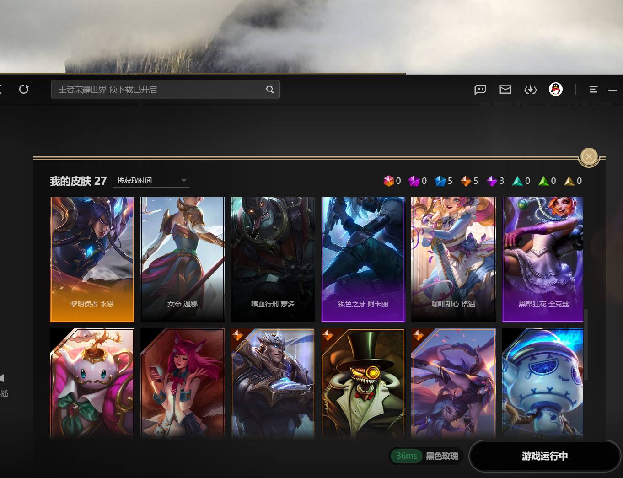The width and height of the screenshot is (623, 478).
Task: Click the purple diamond gem icon
Action: (x=492, y=181)
